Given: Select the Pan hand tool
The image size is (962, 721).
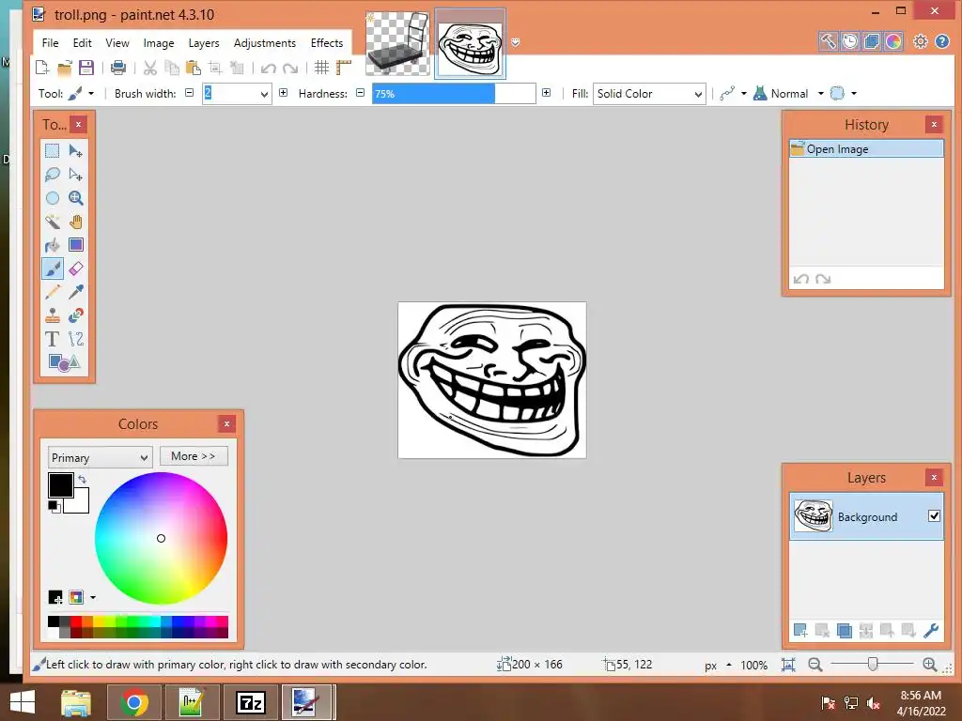Looking at the screenshot, I should click(76, 222).
